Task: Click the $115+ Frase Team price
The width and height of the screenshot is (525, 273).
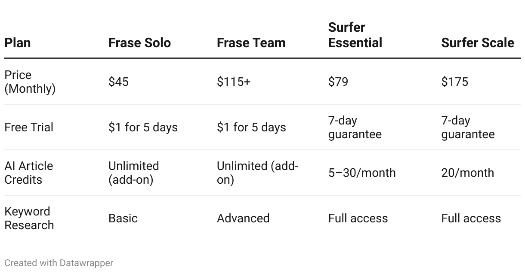Action: [x=233, y=82]
